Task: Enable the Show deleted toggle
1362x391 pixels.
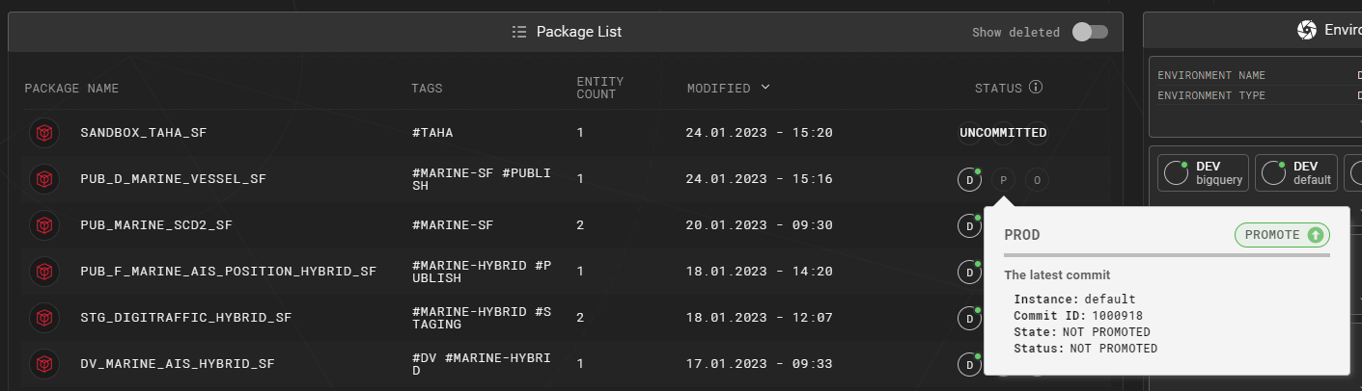Action: click(x=1090, y=32)
